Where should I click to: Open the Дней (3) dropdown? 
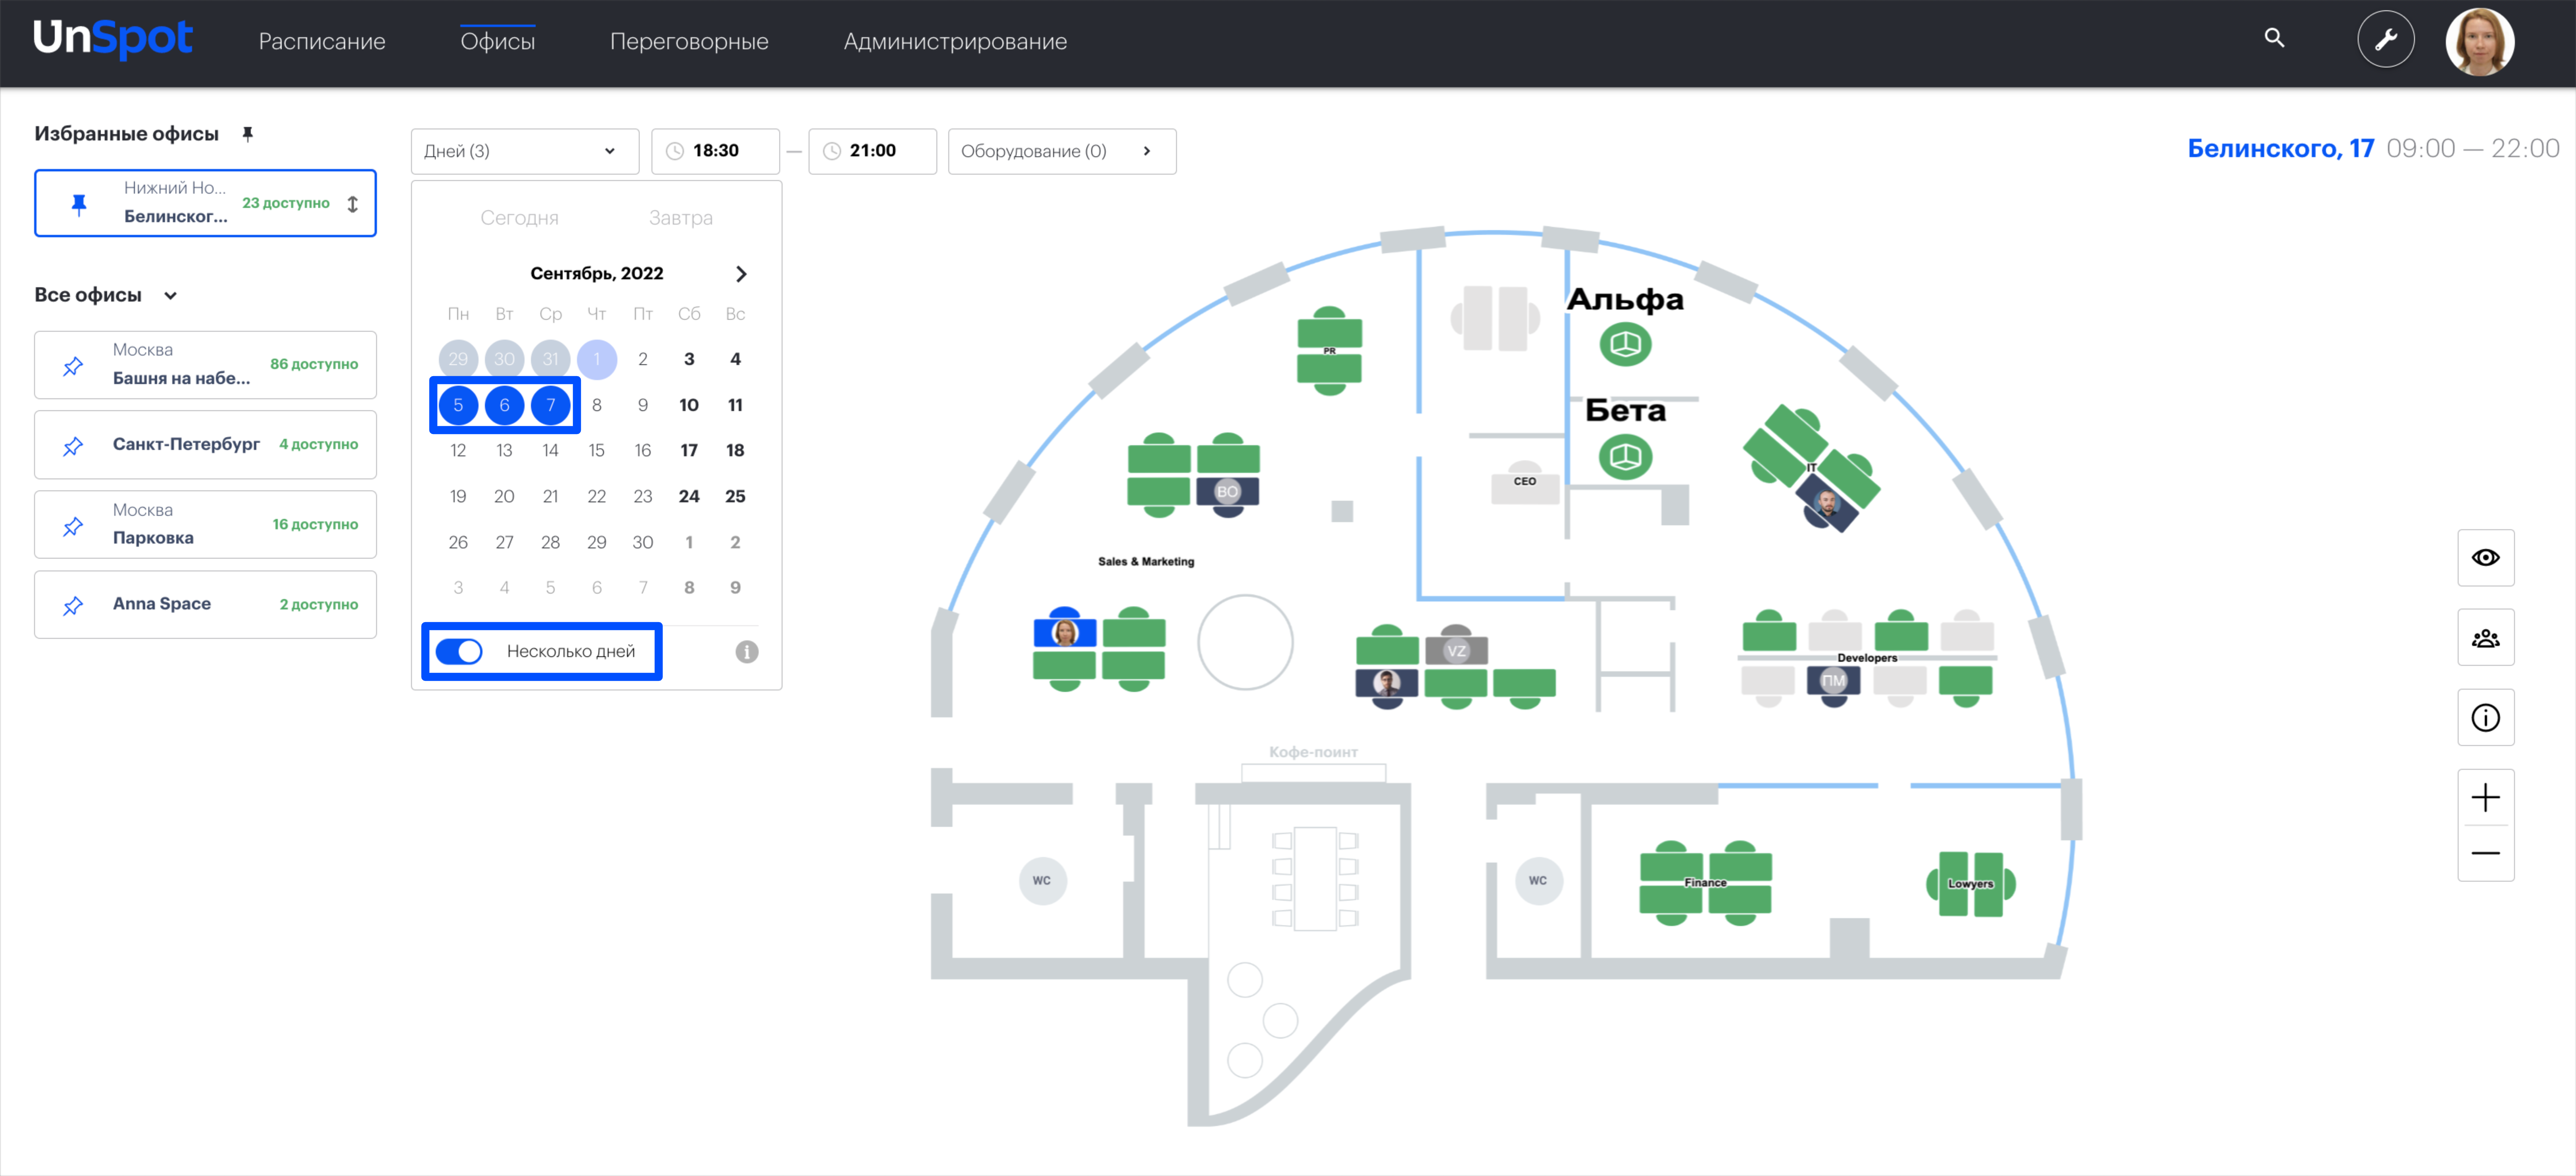524,151
